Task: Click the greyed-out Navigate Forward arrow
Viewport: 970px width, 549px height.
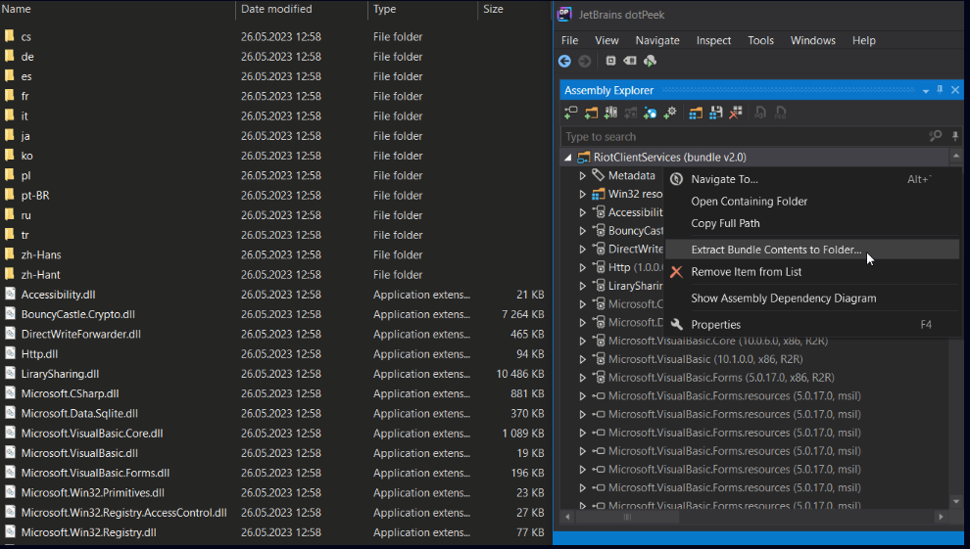Action: pos(584,61)
